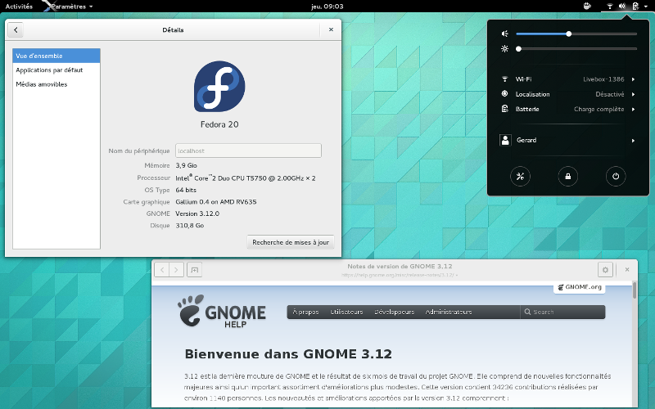The width and height of the screenshot is (655, 409).
Task: Click the OS Type value 64 bits
Action: pos(186,190)
